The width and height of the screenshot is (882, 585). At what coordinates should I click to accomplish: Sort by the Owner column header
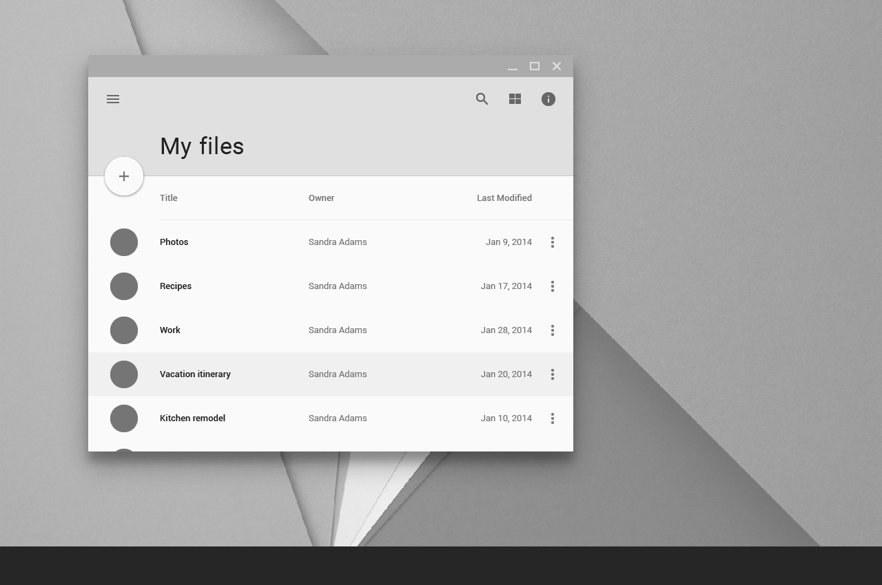point(321,198)
